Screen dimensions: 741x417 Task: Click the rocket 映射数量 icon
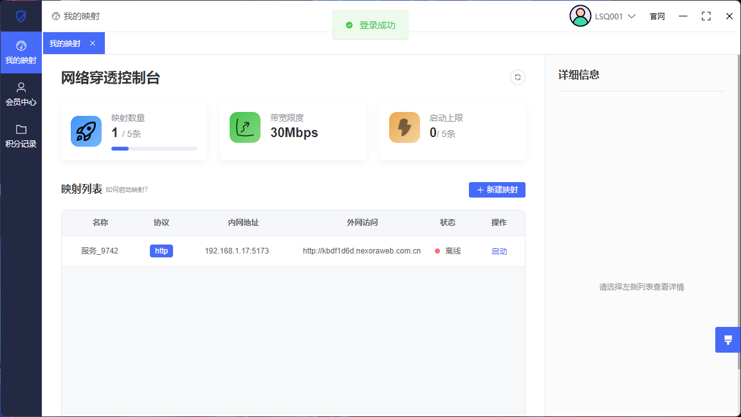(x=86, y=131)
